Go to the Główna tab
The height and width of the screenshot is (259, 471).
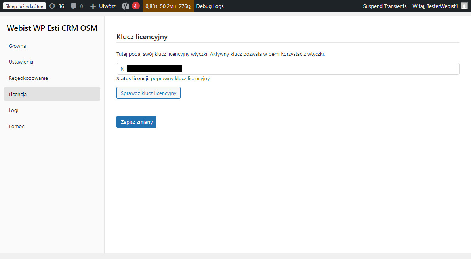tap(17, 46)
